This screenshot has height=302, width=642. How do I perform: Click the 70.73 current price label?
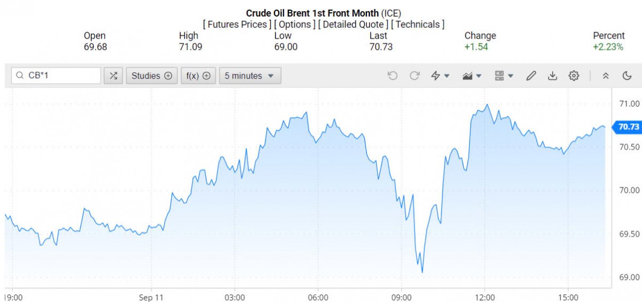[x=628, y=127]
